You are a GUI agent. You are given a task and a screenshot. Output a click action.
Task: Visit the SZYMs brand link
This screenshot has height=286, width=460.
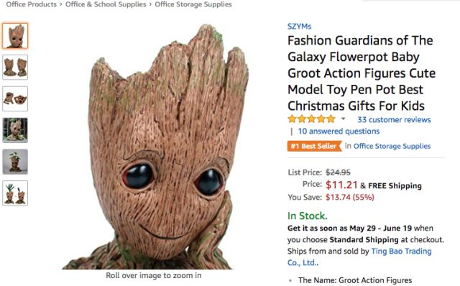coord(299,27)
